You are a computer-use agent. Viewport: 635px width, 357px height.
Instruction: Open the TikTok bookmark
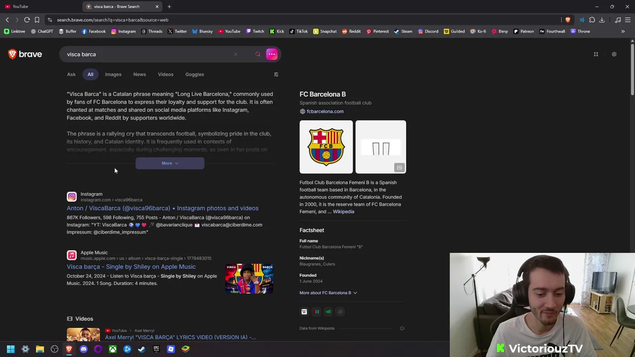click(299, 31)
